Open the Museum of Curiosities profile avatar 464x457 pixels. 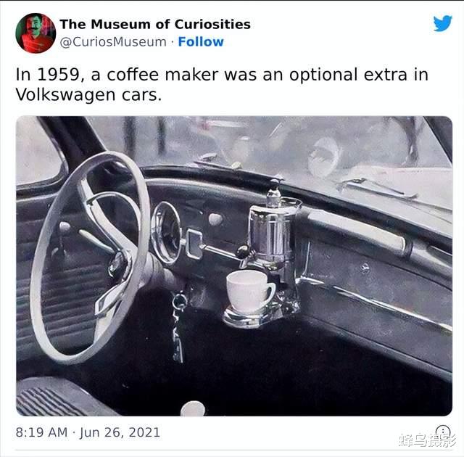click(36, 33)
